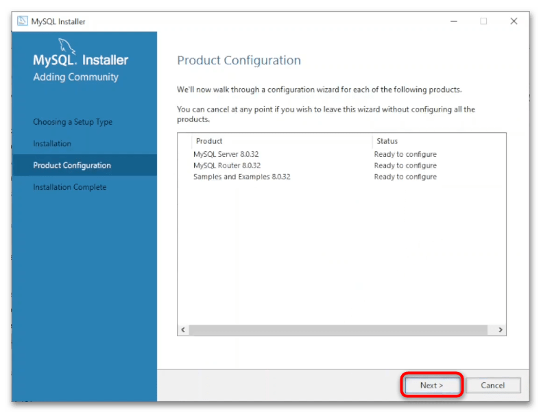The image size is (541, 413).
Task: Click the Next button
Action: click(x=431, y=385)
